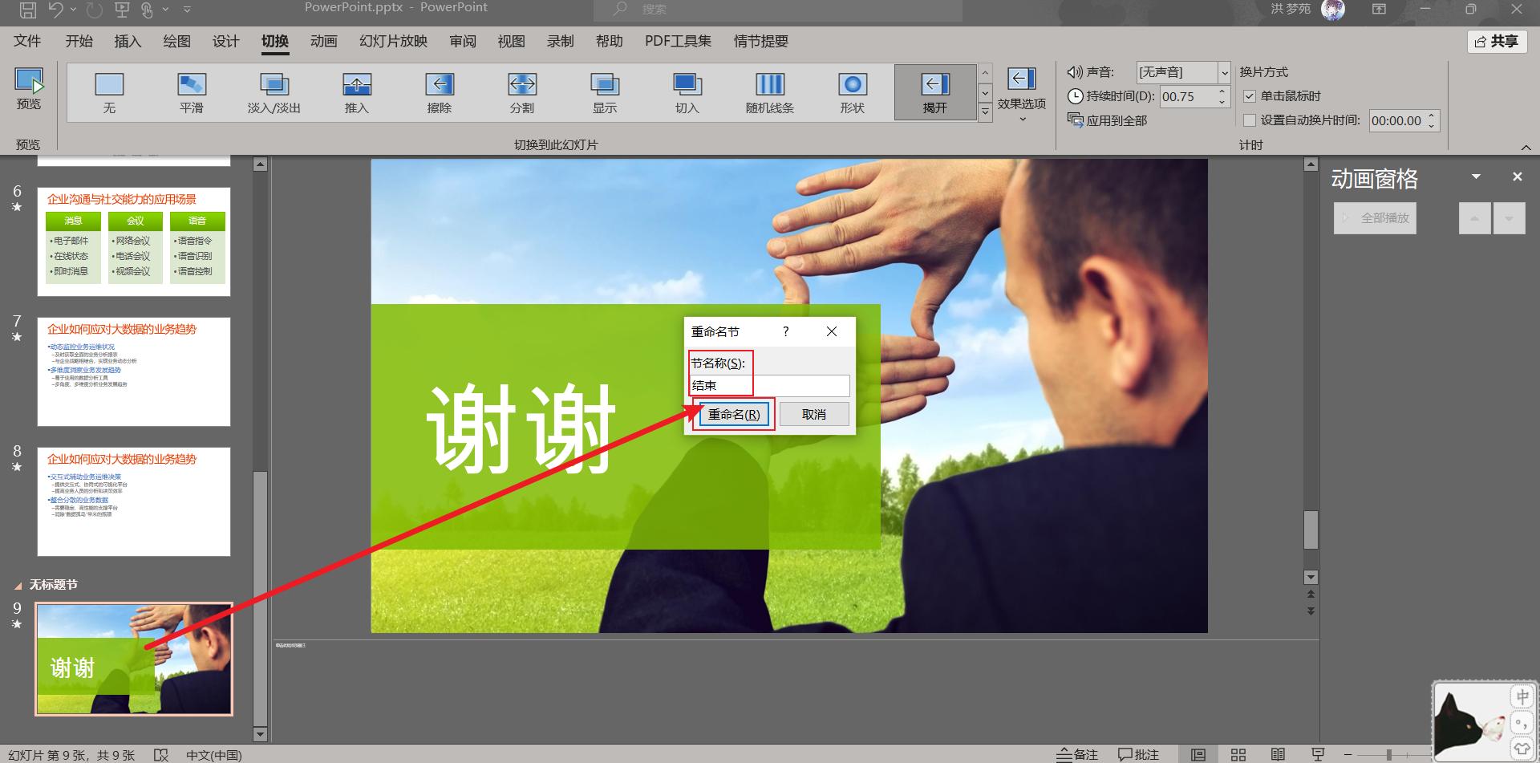Click 全部播放 in animation pane
Screen dimensions: 1540x763
point(1375,218)
